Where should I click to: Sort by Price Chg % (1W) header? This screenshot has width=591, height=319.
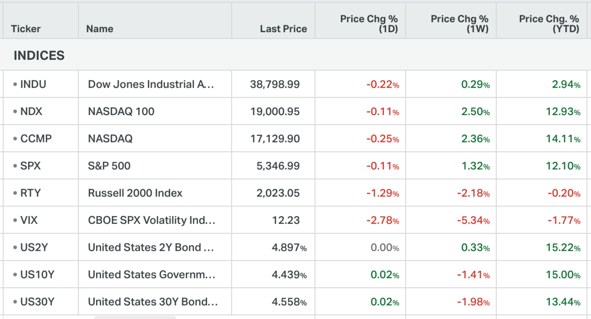459,24
